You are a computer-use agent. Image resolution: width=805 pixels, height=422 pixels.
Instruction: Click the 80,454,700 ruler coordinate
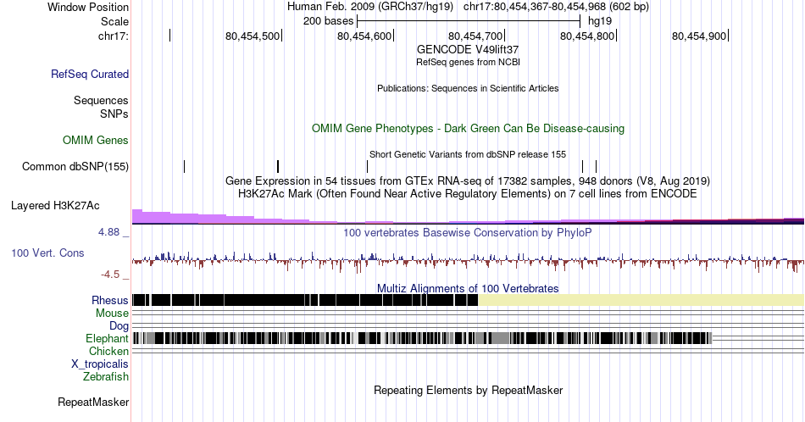[x=475, y=36]
